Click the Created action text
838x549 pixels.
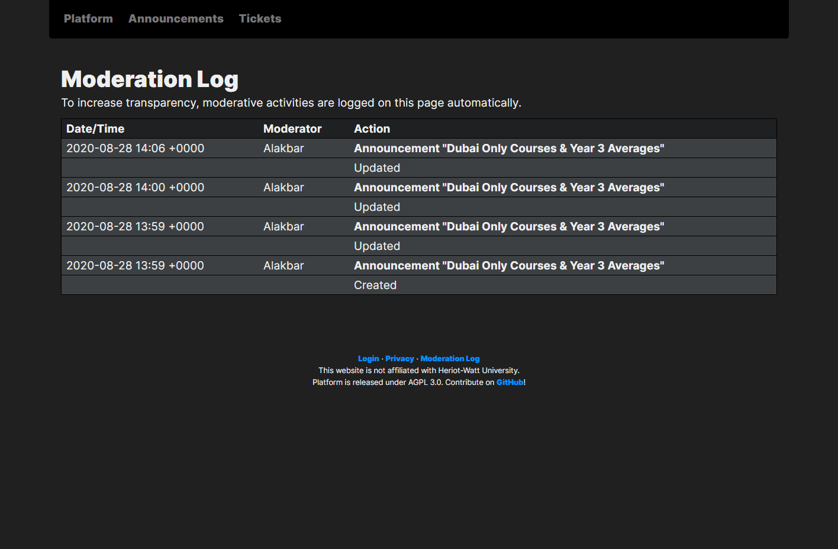pyautogui.click(x=375, y=285)
